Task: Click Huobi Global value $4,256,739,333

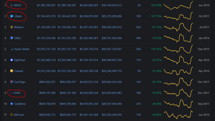Action: pos(89,49)
